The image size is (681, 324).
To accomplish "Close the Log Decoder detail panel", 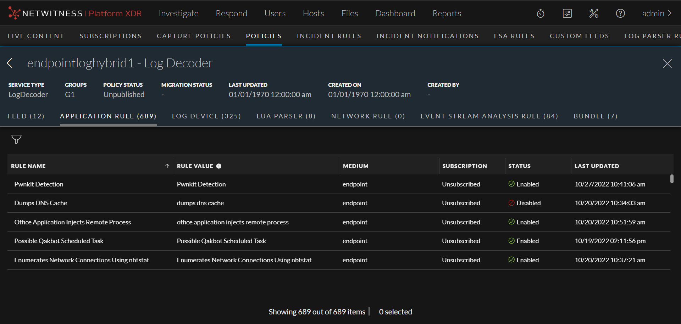I will pos(667,64).
